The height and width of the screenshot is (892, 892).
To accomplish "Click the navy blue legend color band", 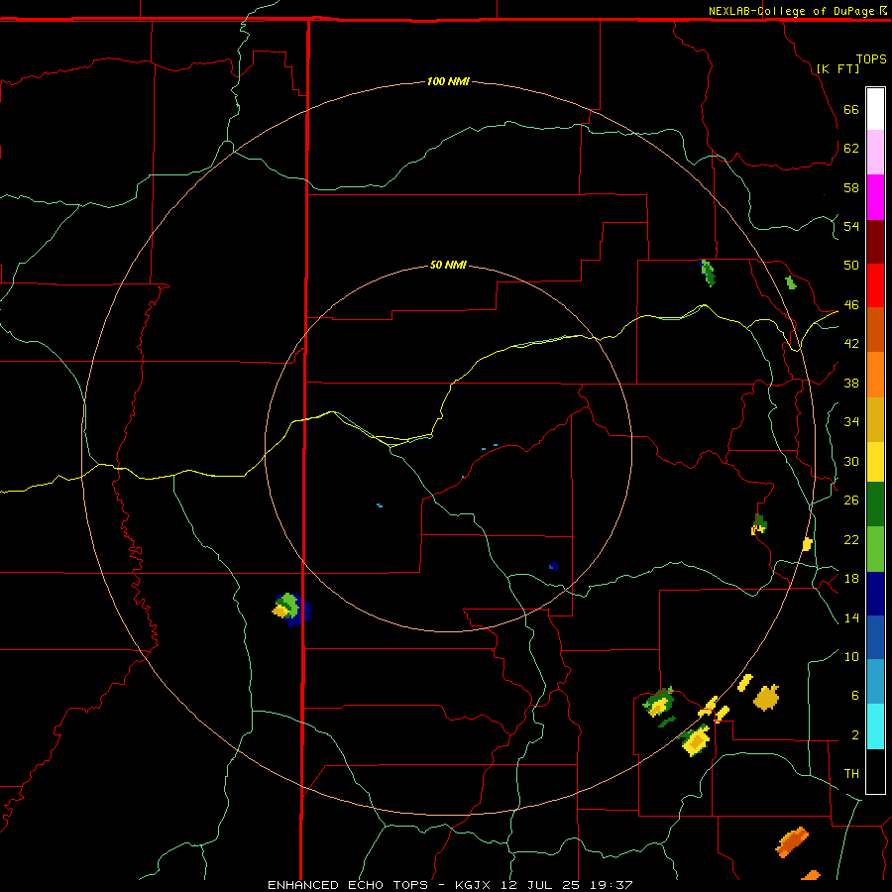I will point(875,594).
